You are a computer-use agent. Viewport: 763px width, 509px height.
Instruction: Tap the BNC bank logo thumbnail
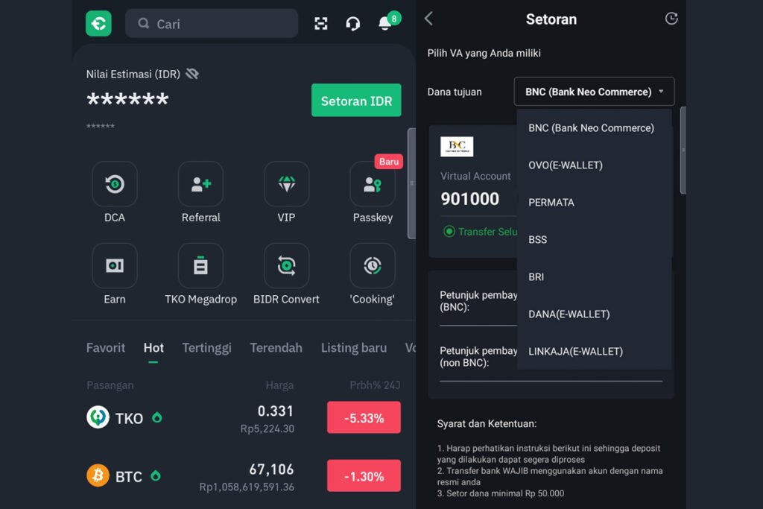tap(457, 147)
